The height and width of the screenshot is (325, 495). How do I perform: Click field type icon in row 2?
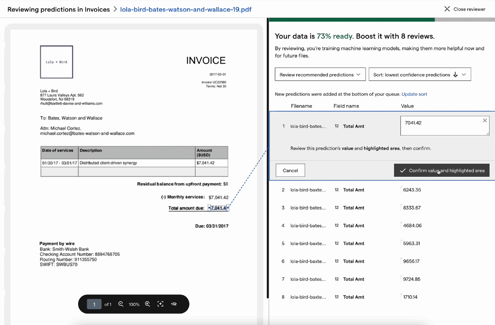tap(336, 190)
